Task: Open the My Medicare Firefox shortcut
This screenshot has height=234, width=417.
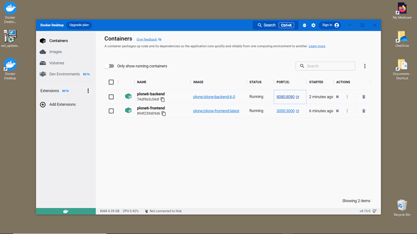Action: (402, 11)
